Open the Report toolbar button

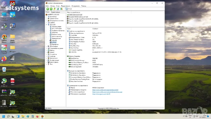click(69, 9)
